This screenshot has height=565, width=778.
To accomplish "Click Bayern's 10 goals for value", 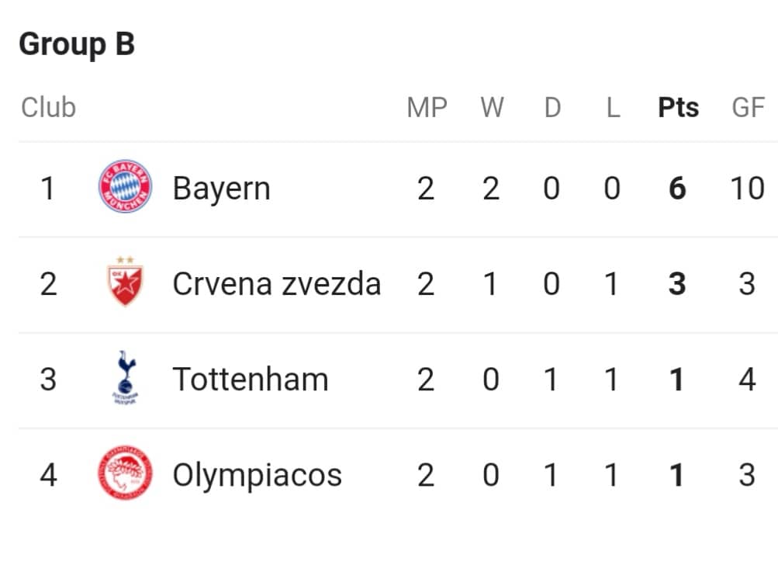I will [x=747, y=189].
